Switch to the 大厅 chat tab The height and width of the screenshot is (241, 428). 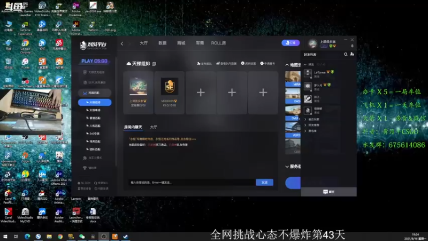point(154,127)
